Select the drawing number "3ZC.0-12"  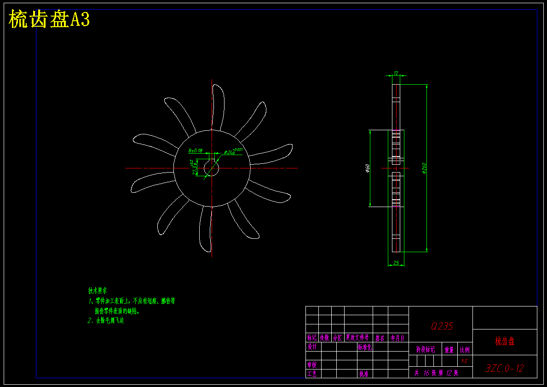505,368
